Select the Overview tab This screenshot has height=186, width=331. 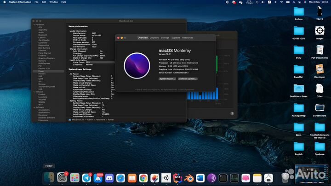[143, 38]
